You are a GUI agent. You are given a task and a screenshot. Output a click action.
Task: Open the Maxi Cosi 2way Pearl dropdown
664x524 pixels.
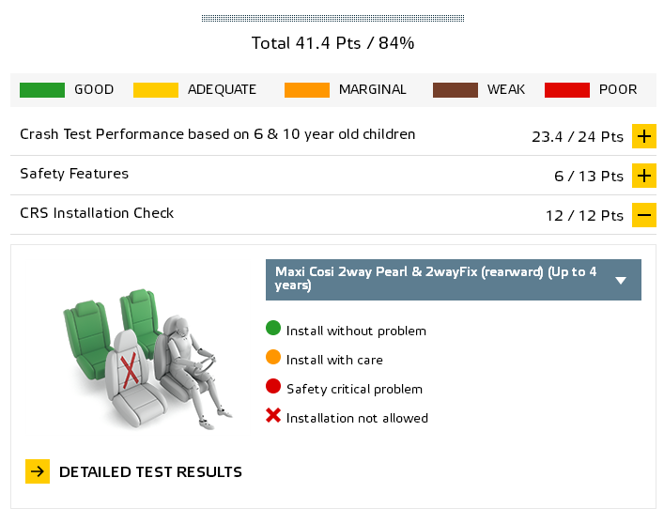(x=453, y=280)
